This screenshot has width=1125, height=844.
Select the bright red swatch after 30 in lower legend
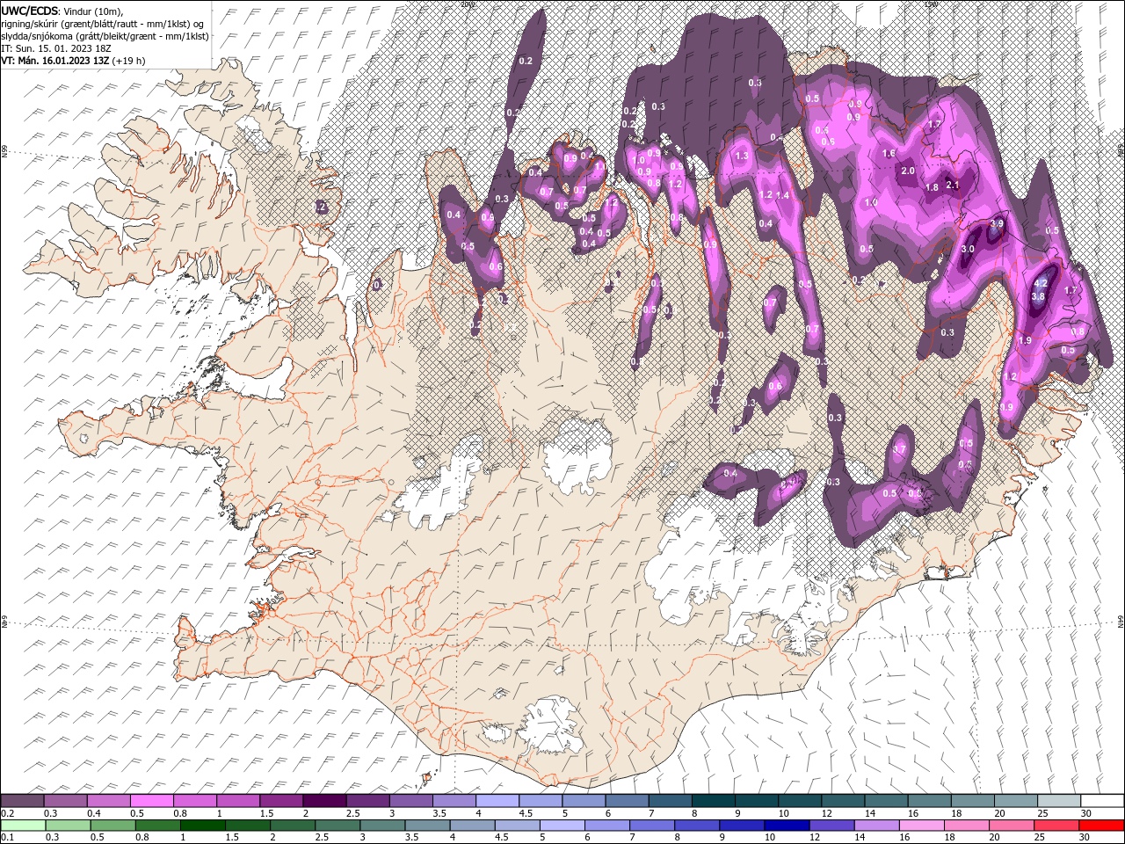click(1101, 826)
